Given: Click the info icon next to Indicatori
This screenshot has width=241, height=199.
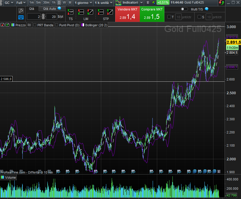Looking at the screenshot, I should coord(148,3).
